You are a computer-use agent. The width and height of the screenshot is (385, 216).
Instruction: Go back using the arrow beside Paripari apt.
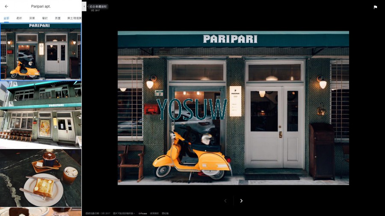point(6,6)
